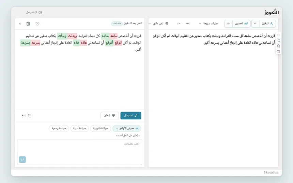Screen dimensions: 293x183
Task: Select the صياغة أدبية literary phrasing chip
Action: 79,128
